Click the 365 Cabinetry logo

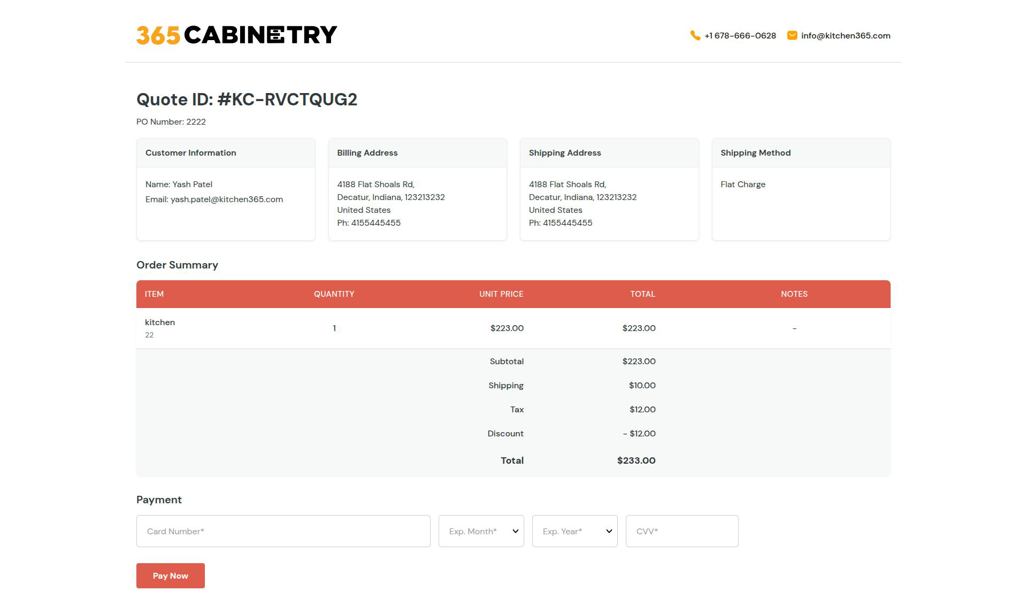click(x=237, y=35)
